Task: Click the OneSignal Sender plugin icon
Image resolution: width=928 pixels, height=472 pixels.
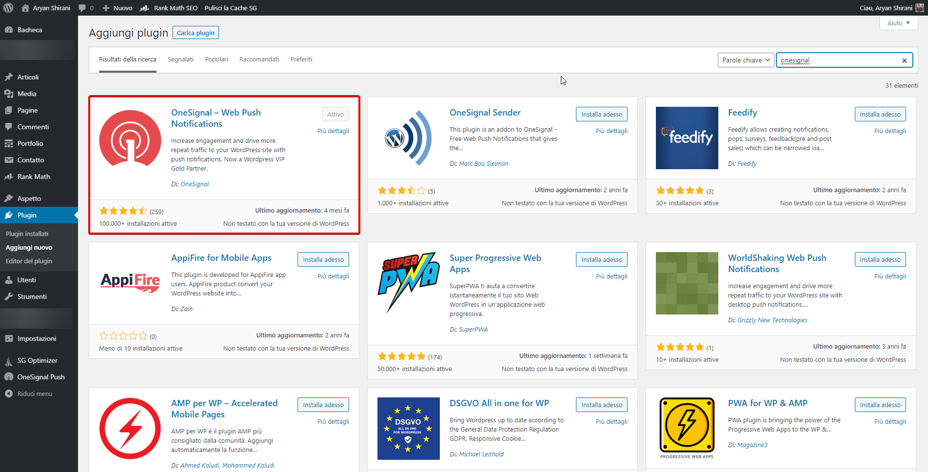Action: pyautogui.click(x=409, y=138)
